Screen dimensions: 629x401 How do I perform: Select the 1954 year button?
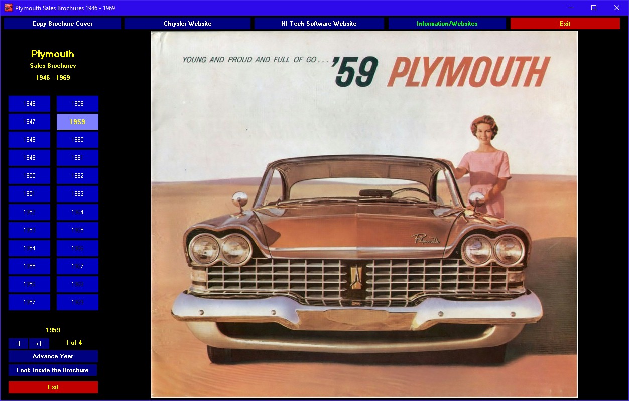pos(29,248)
